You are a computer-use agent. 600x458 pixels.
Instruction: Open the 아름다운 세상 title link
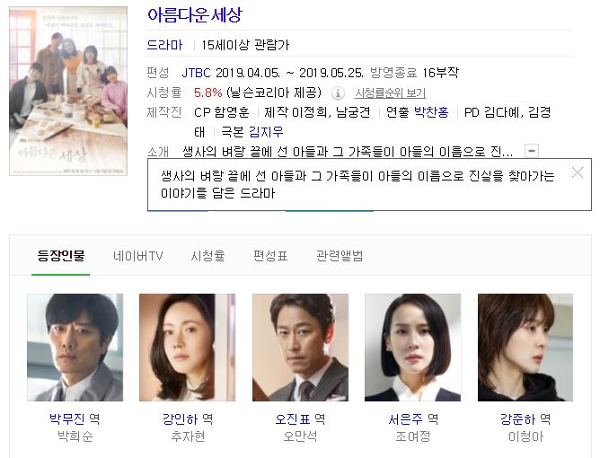click(x=195, y=15)
